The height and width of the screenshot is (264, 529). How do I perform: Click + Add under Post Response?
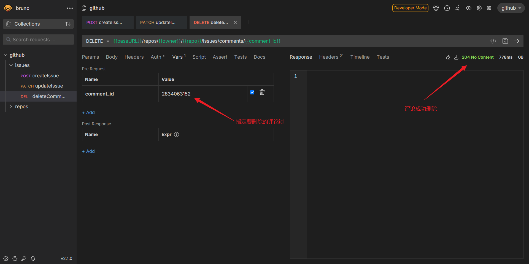(88, 151)
